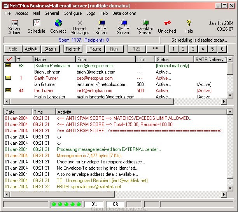
Task: Select view button 3
Action: [193, 49]
